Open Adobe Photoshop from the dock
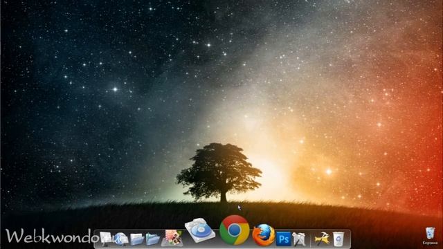The image size is (443, 249). coord(283,239)
